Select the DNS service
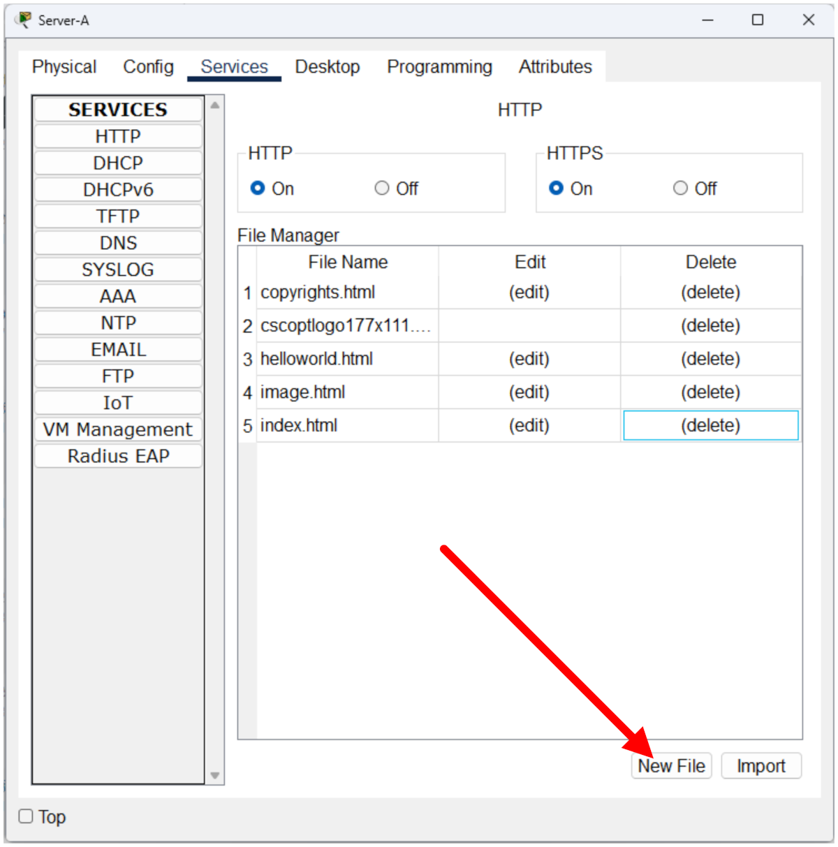 118,243
